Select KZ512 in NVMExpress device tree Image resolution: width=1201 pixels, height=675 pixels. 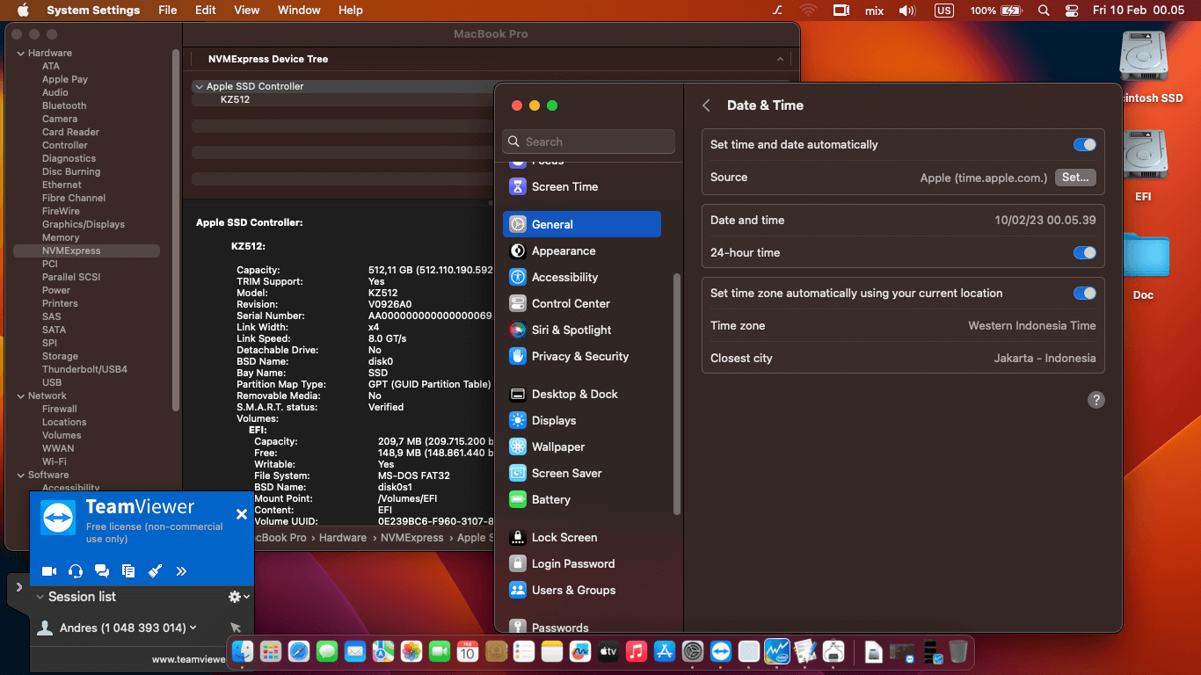coord(235,99)
